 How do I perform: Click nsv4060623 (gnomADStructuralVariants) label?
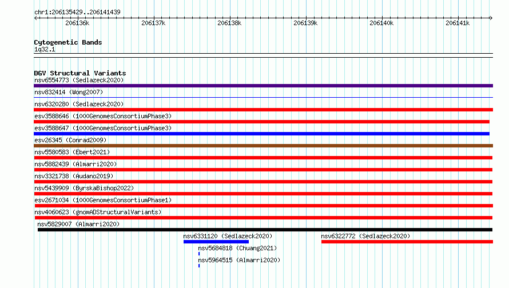tap(98, 212)
